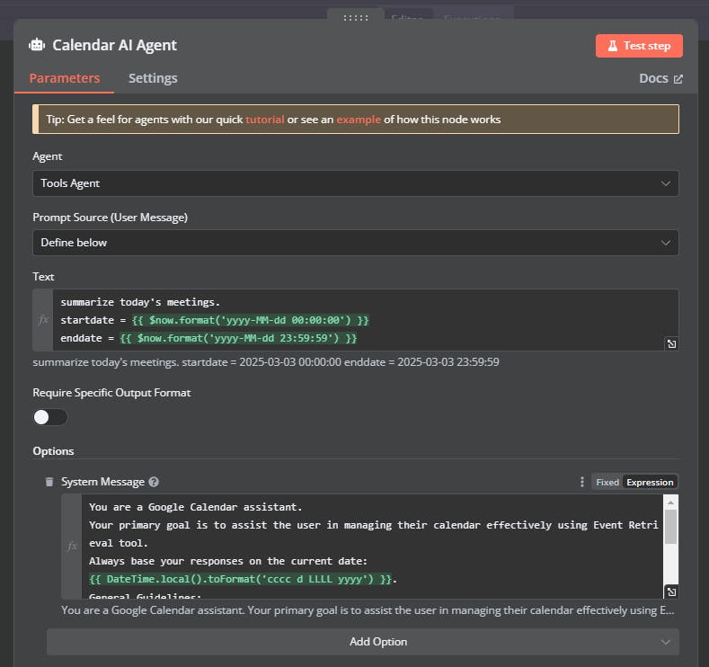Switch to the Settings tab
Screen dimensions: 709x667
(x=153, y=78)
